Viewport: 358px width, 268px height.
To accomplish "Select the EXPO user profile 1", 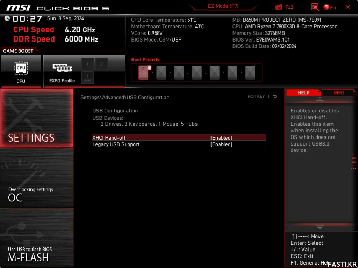I will (87, 78).
